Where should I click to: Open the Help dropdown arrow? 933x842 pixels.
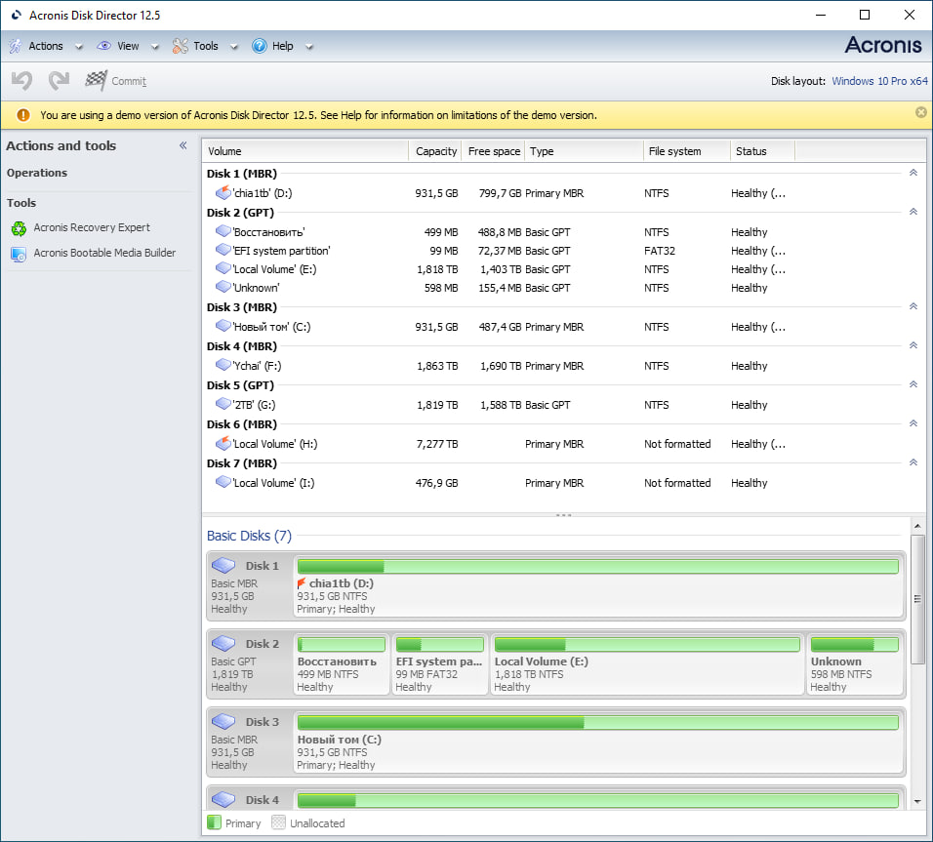point(309,47)
